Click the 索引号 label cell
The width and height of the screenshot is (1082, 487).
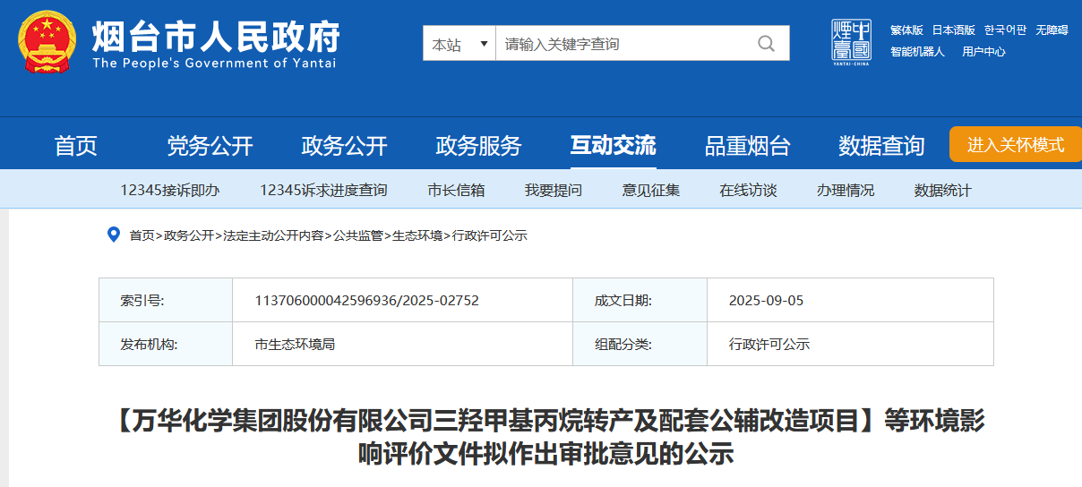(x=166, y=300)
